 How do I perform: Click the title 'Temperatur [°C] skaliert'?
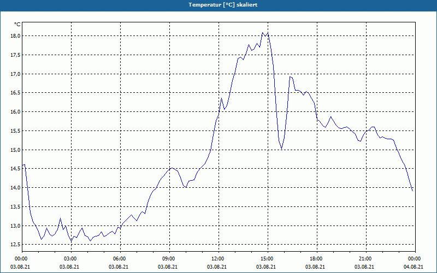223,5
